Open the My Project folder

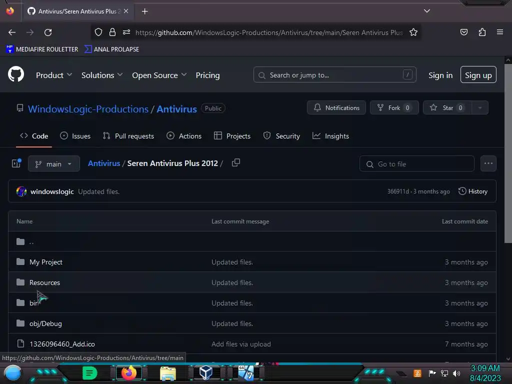(x=45, y=262)
